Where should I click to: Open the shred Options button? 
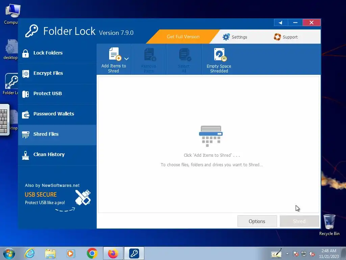[x=257, y=221]
